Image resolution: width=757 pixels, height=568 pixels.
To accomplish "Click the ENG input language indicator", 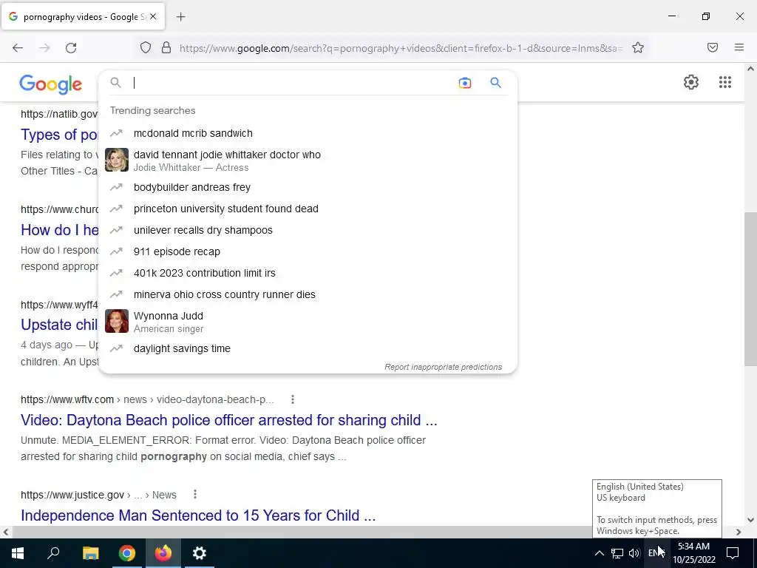I will [x=656, y=553].
